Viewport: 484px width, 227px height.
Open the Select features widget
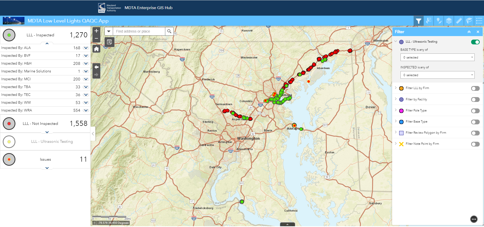tap(428, 21)
